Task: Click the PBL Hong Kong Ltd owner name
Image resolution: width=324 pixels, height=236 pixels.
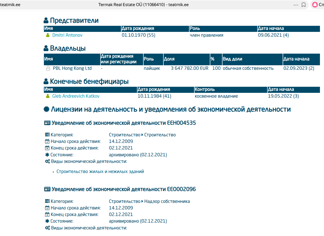Action: pos(72,68)
